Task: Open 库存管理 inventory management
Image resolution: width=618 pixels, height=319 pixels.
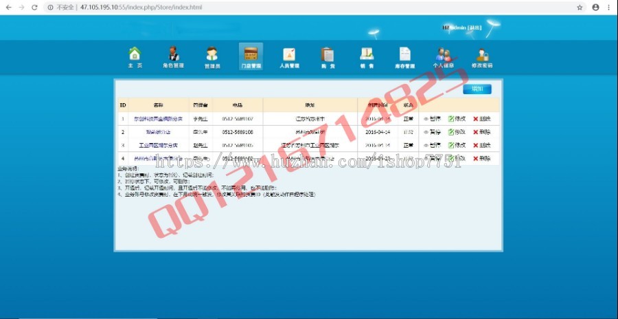Action: (404, 58)
